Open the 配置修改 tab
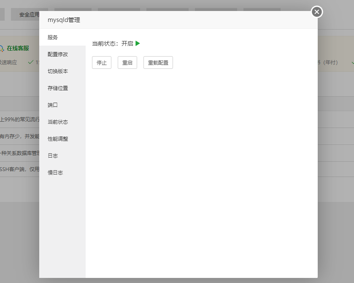This screenshot has height=283, width=354. (62, 54)
